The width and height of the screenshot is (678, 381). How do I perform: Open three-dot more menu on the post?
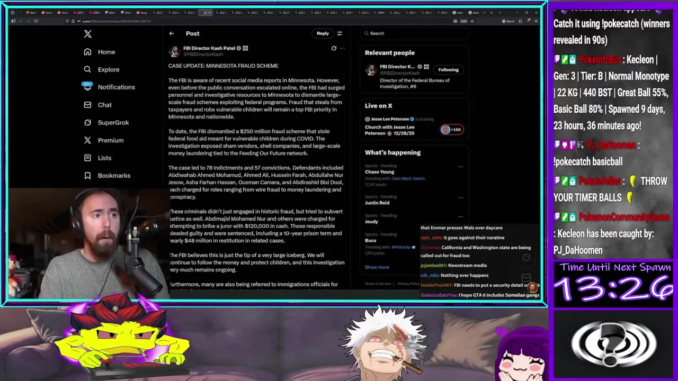pyautogui.click(x=342, y=48)
